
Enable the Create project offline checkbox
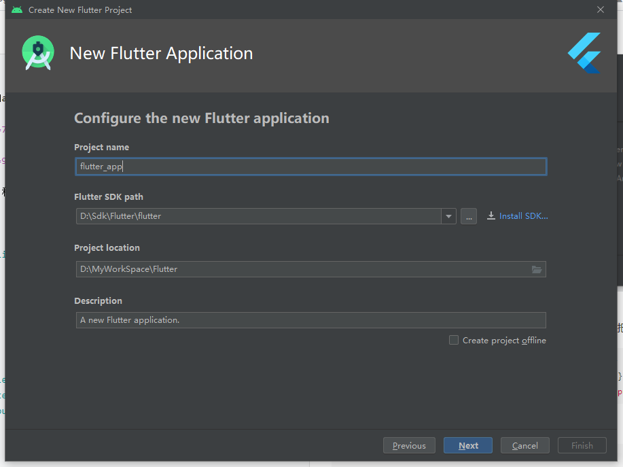[x=454, y=340]
